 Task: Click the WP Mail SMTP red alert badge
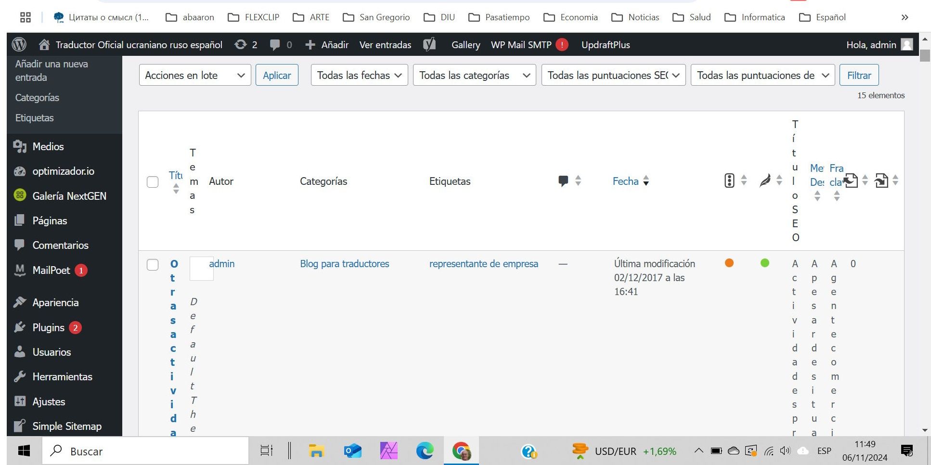[562, 45]
